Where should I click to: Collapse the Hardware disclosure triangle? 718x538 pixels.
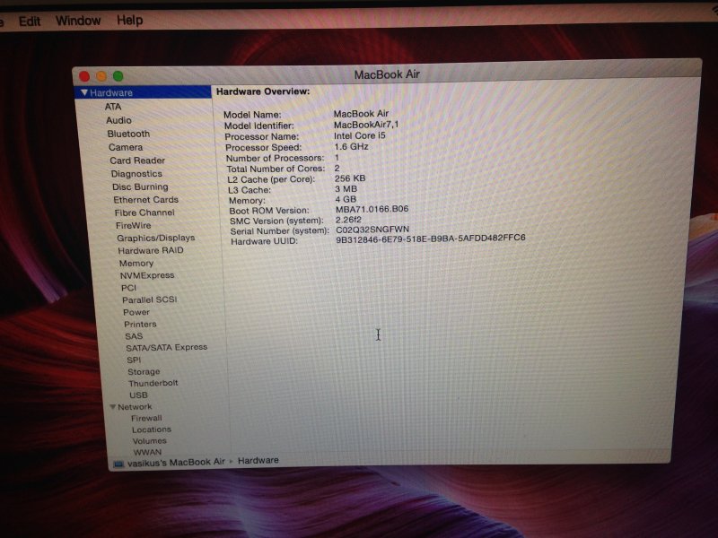[x=84, y=92]
